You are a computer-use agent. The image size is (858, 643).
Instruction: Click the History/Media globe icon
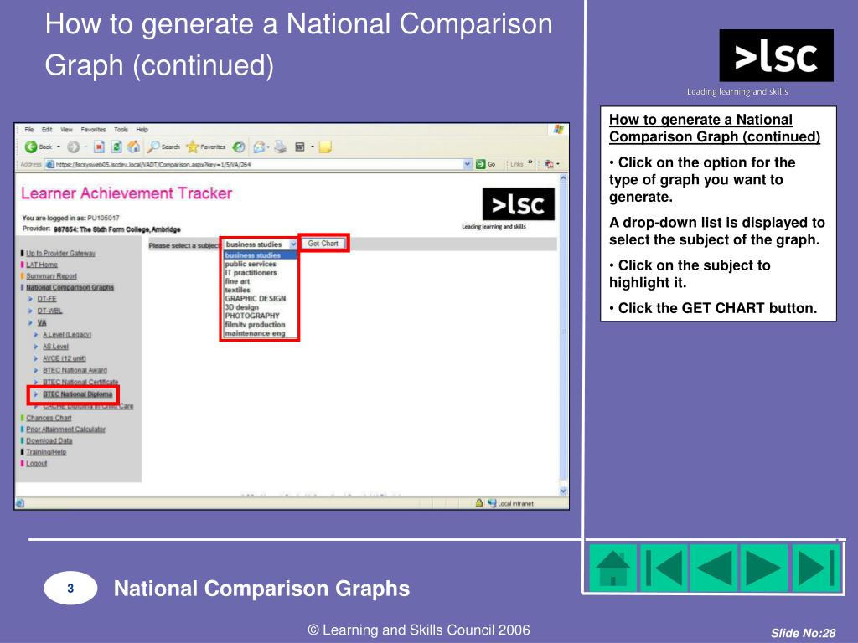pos(239,147)
